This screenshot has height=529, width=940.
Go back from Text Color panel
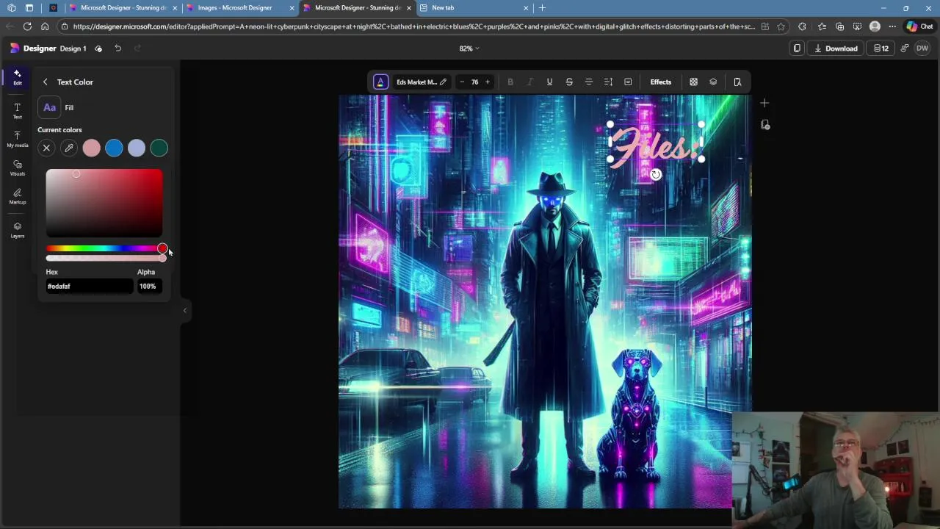(x=45, y=82)
